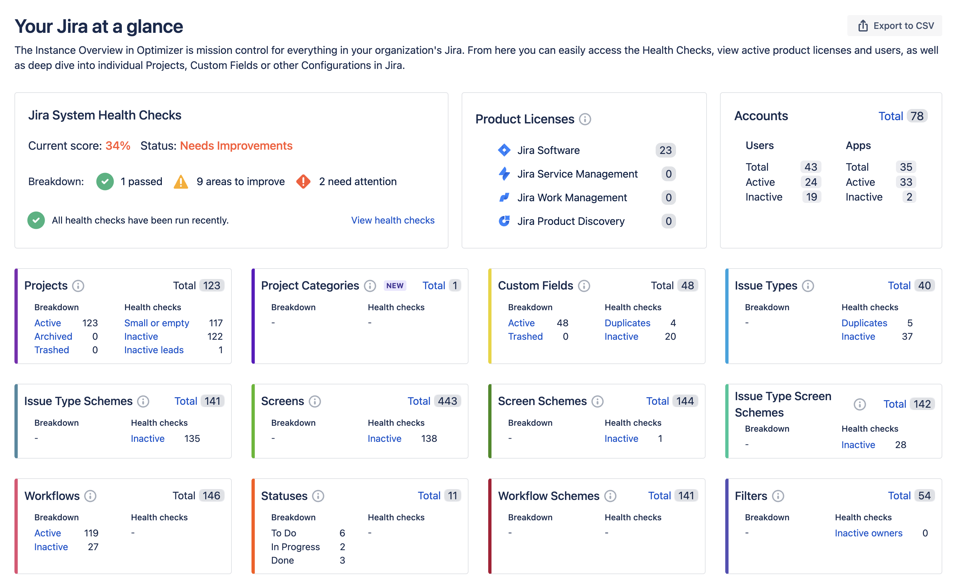Click the Jira Software product icon
Image resolution: width=960 pixels, height=583 pixels.
point(504,150)
